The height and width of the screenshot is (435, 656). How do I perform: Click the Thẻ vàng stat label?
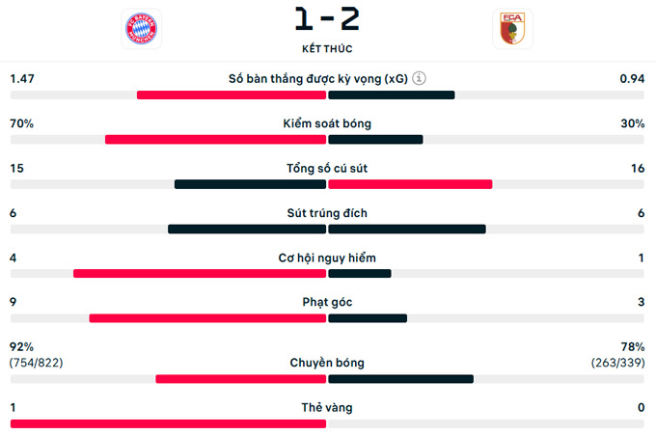327,407
